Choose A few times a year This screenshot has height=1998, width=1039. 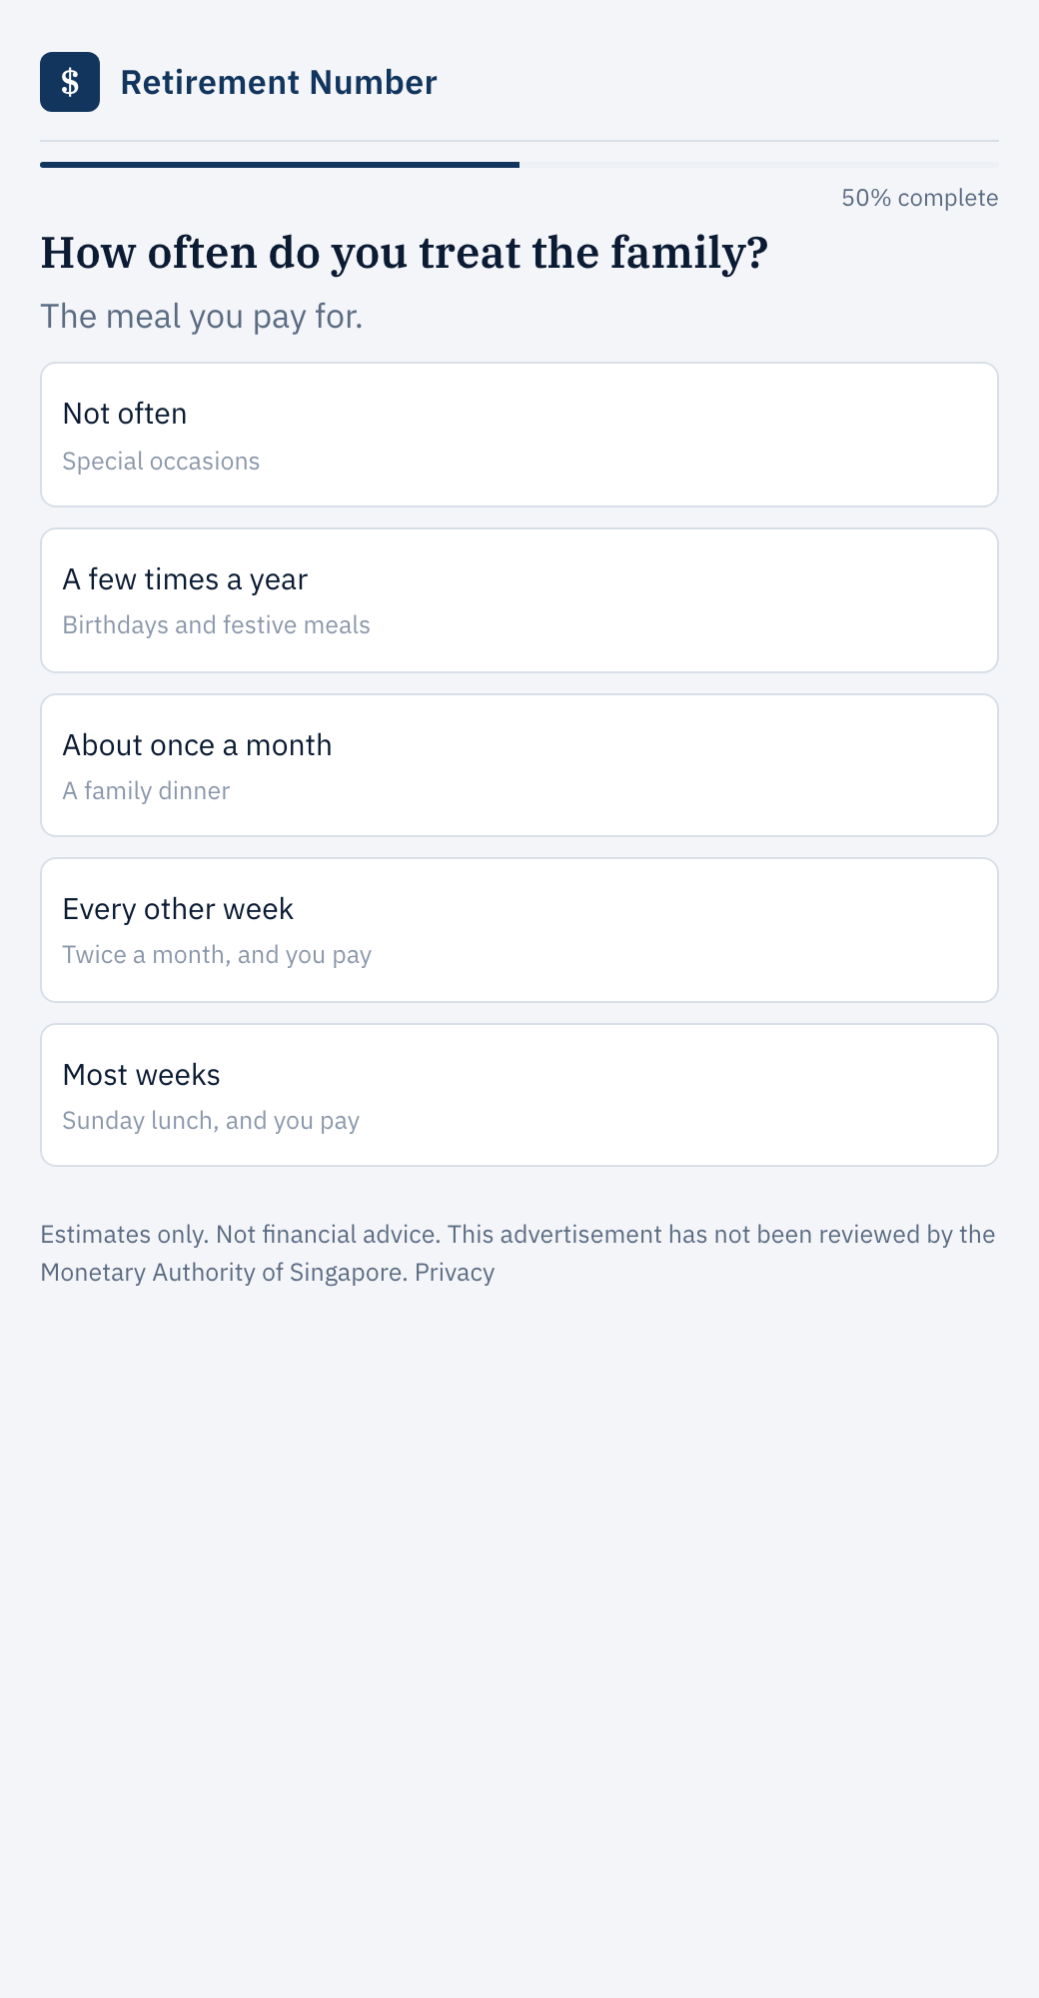click(x=519, y=600)
